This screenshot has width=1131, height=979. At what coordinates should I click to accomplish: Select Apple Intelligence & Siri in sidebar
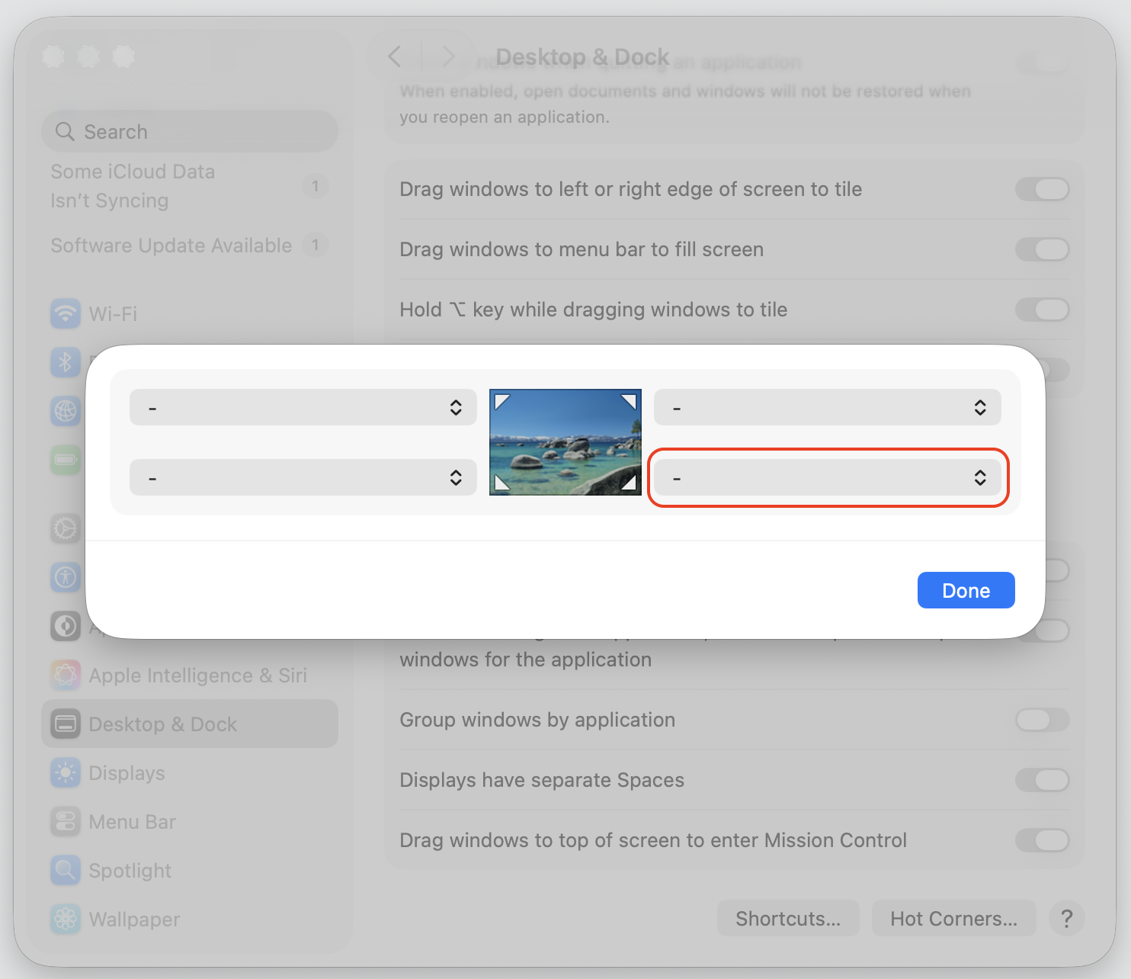pyautogui.click(x=190, y=675)
